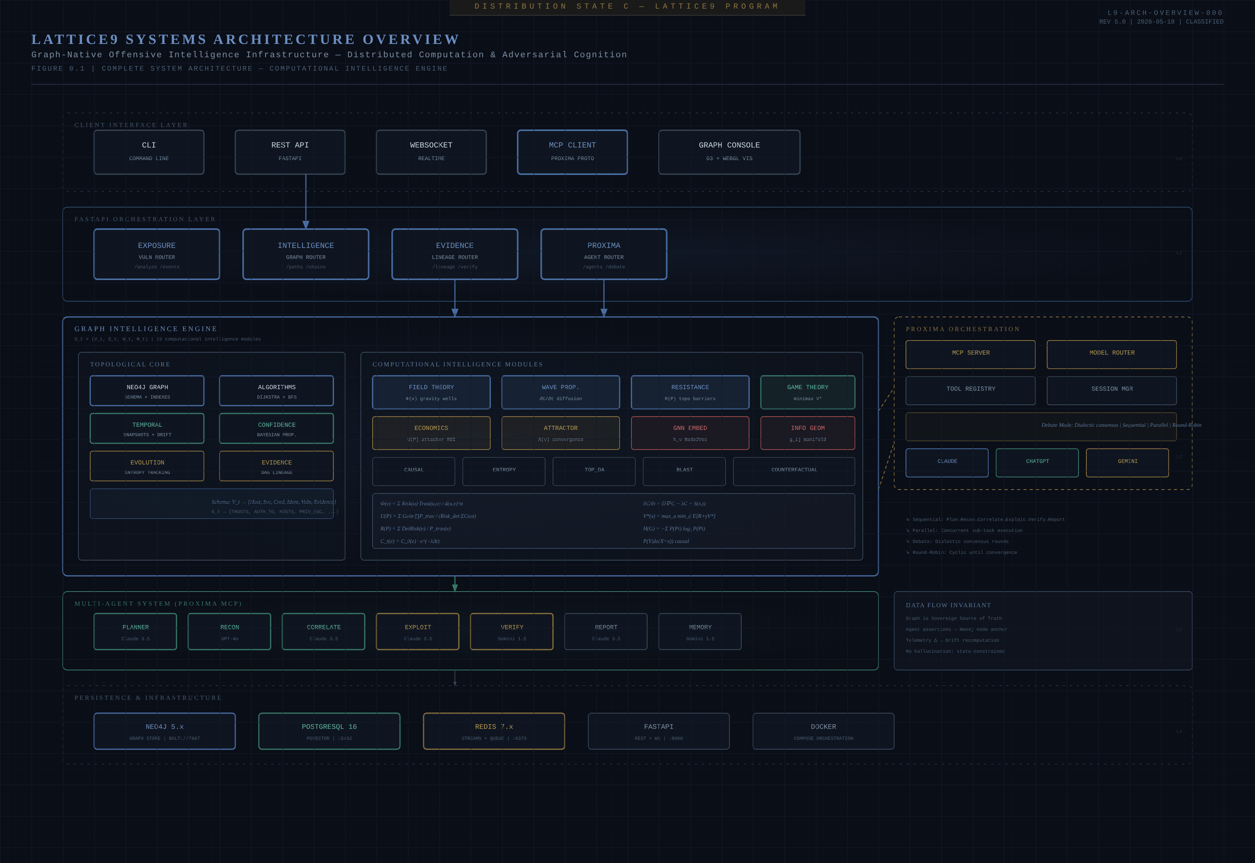
Task: Click the TOOL REGISTRY box
Action: coord(971,390)
